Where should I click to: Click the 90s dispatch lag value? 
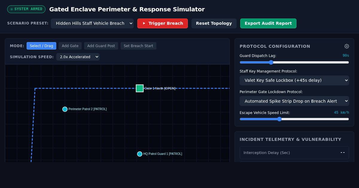pyautogui.click(x=346, y=56)
